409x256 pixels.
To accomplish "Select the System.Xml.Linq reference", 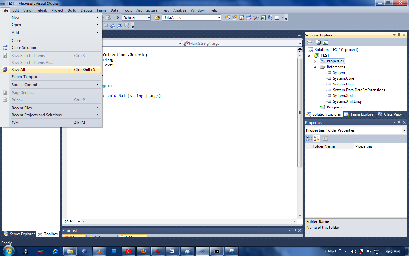I will click(344, 101).
